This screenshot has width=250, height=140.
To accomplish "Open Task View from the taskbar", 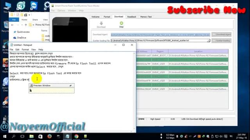I will (22, 136).
